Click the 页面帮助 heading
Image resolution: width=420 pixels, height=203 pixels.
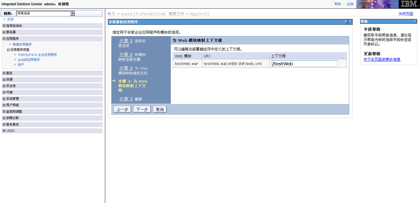click(x=372, y=54)
